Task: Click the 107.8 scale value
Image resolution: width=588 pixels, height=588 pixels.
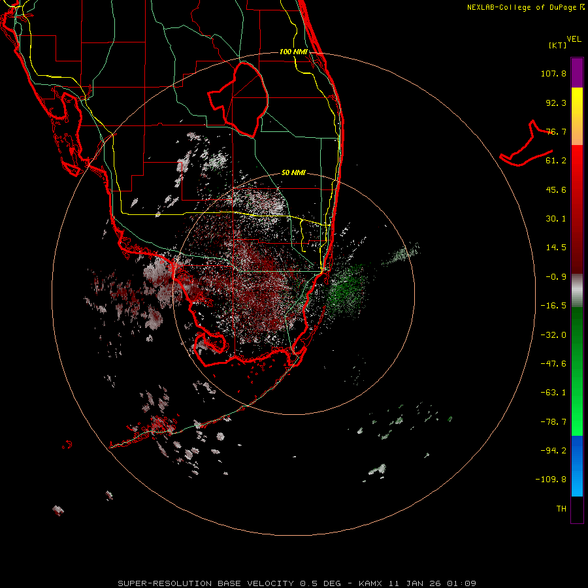Action: (x=553, y=73)
